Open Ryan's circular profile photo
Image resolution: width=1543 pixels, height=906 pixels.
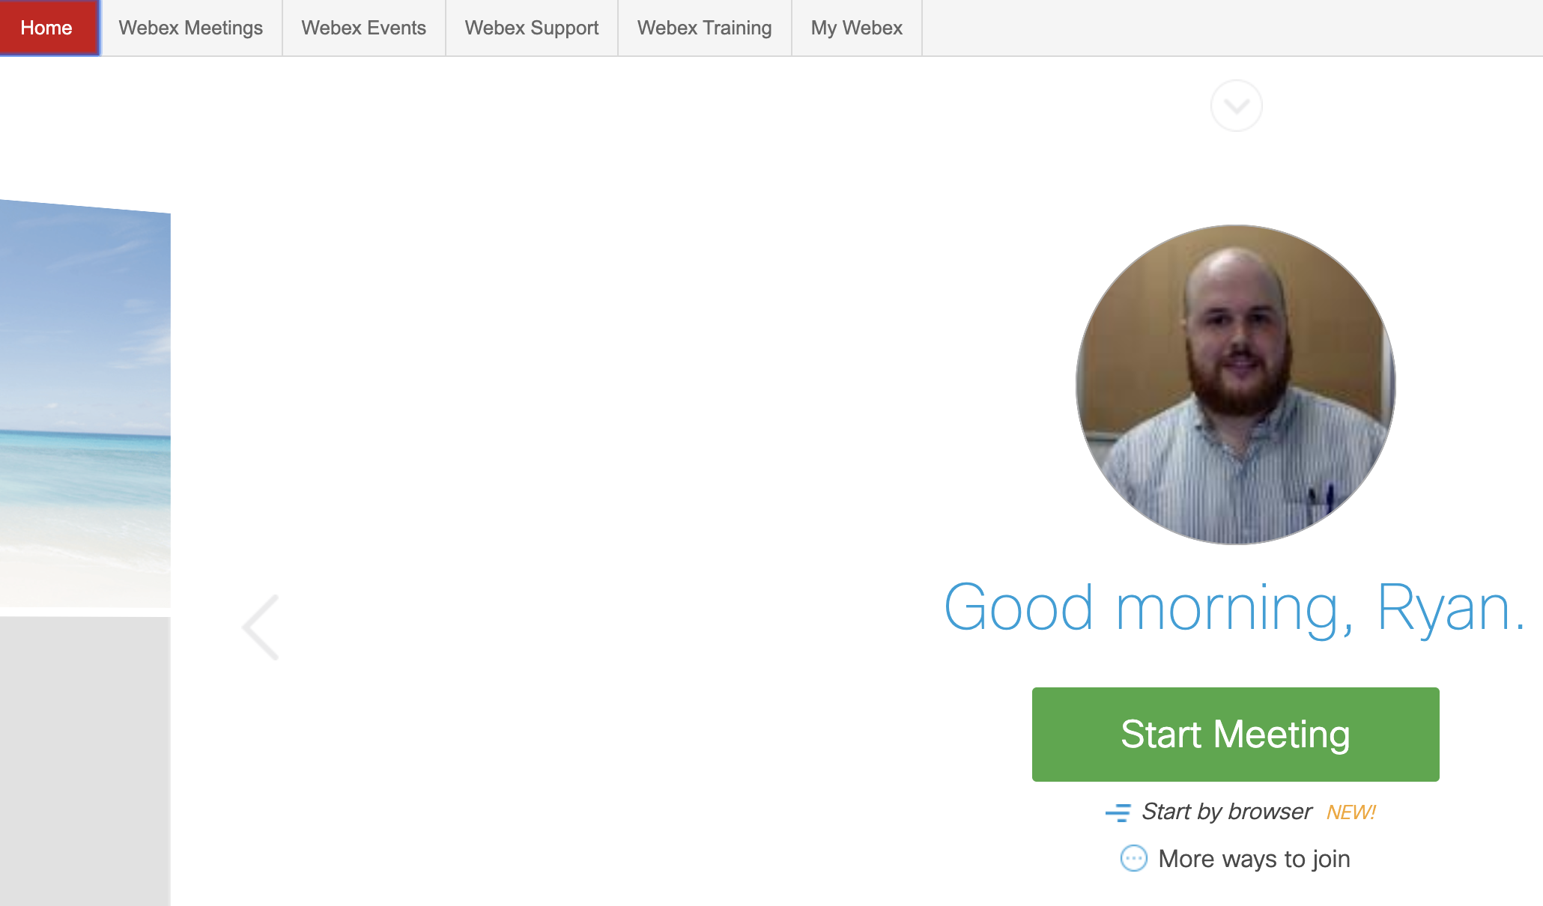(1236, 385)
